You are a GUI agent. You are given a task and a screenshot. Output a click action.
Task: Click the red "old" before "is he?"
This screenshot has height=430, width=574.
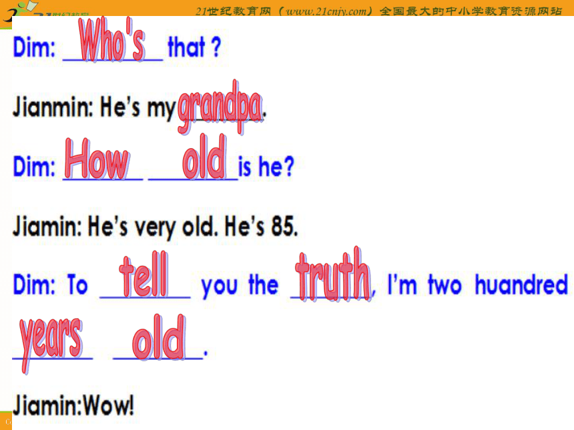(204, 157)
